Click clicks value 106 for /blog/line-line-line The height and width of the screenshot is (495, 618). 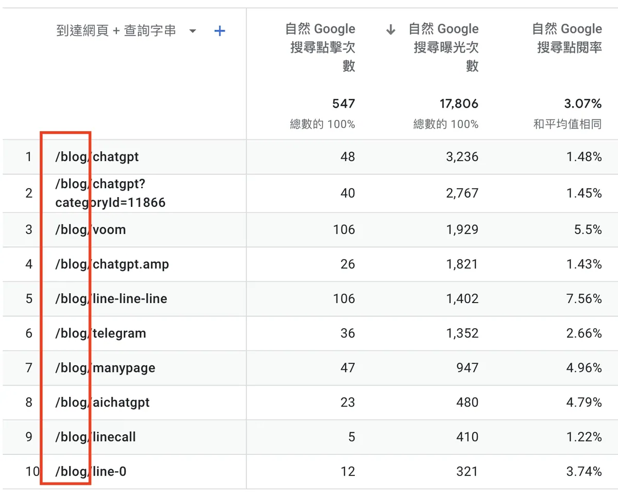pyautogui.click(x=344, y=299)
